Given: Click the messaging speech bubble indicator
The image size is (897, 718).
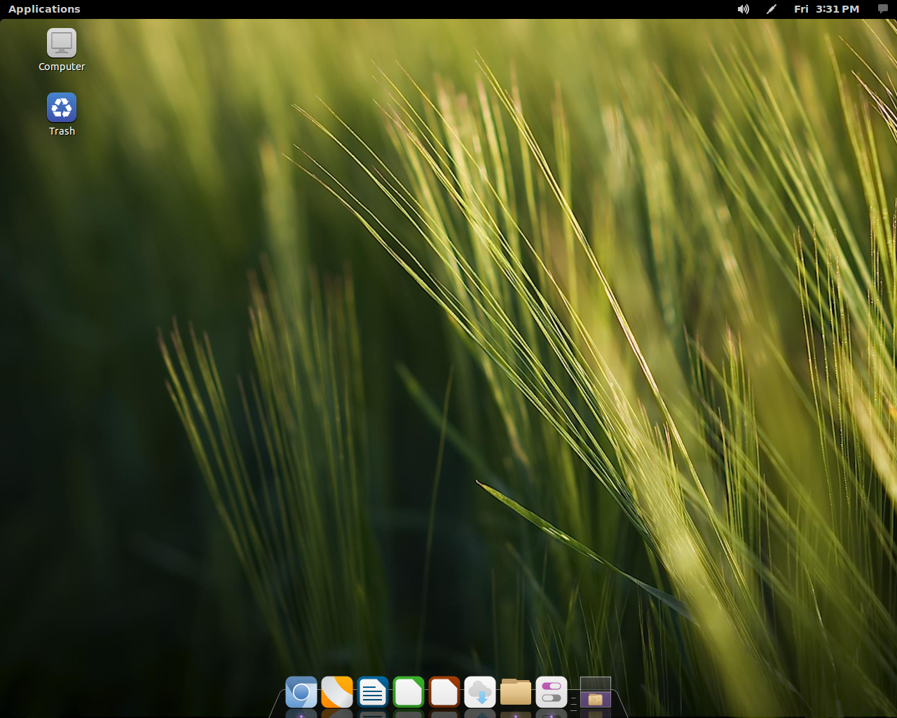Looking at the screenshot, I should click(x=882, y=9).
